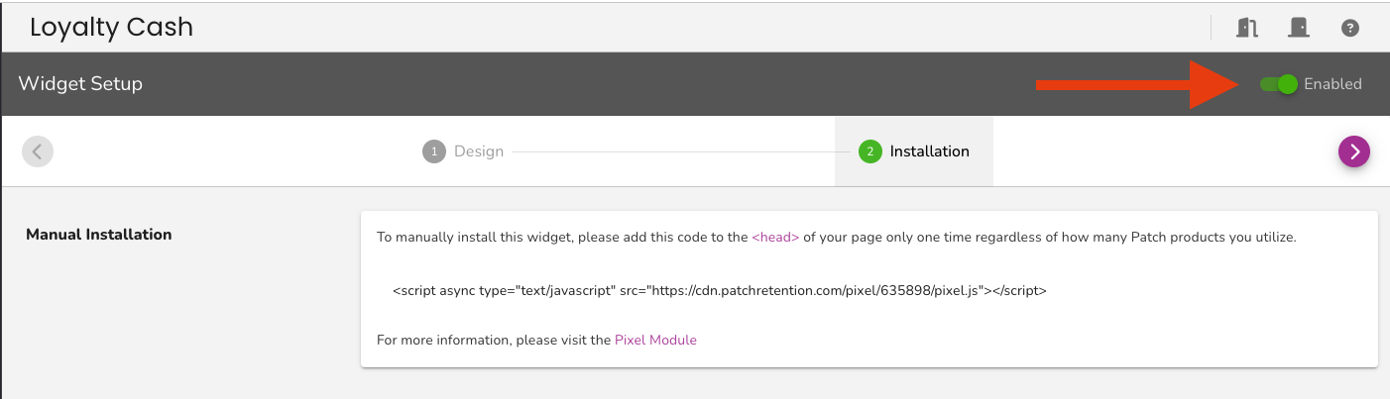1390x399 pixels.
Task: Click the Manual Installation section label
Action: [99, 235]
